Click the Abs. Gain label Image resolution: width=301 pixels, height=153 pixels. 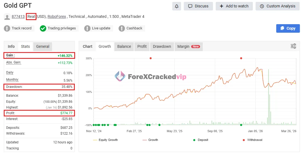(x=14, y=63)
